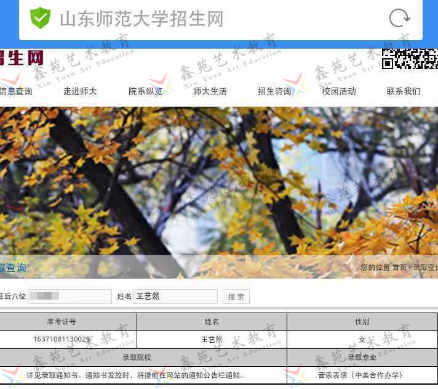
Task: Open the 信息查询 navigation menu
Action: [16, 91]
